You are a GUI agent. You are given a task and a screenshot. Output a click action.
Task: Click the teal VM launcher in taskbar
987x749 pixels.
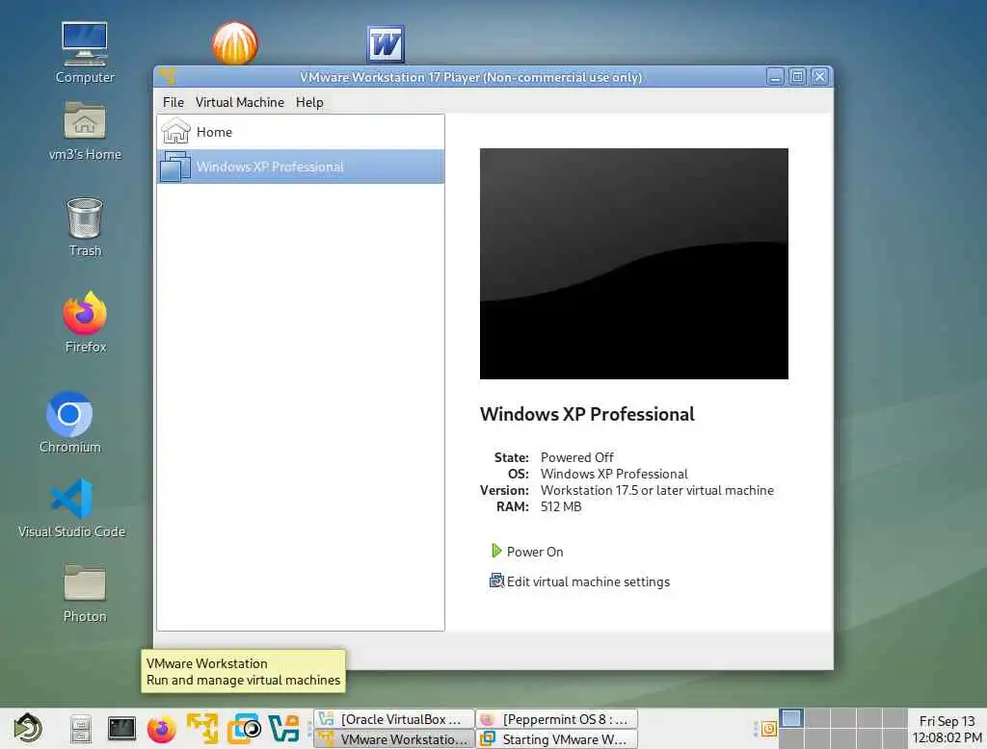(284, 728)
